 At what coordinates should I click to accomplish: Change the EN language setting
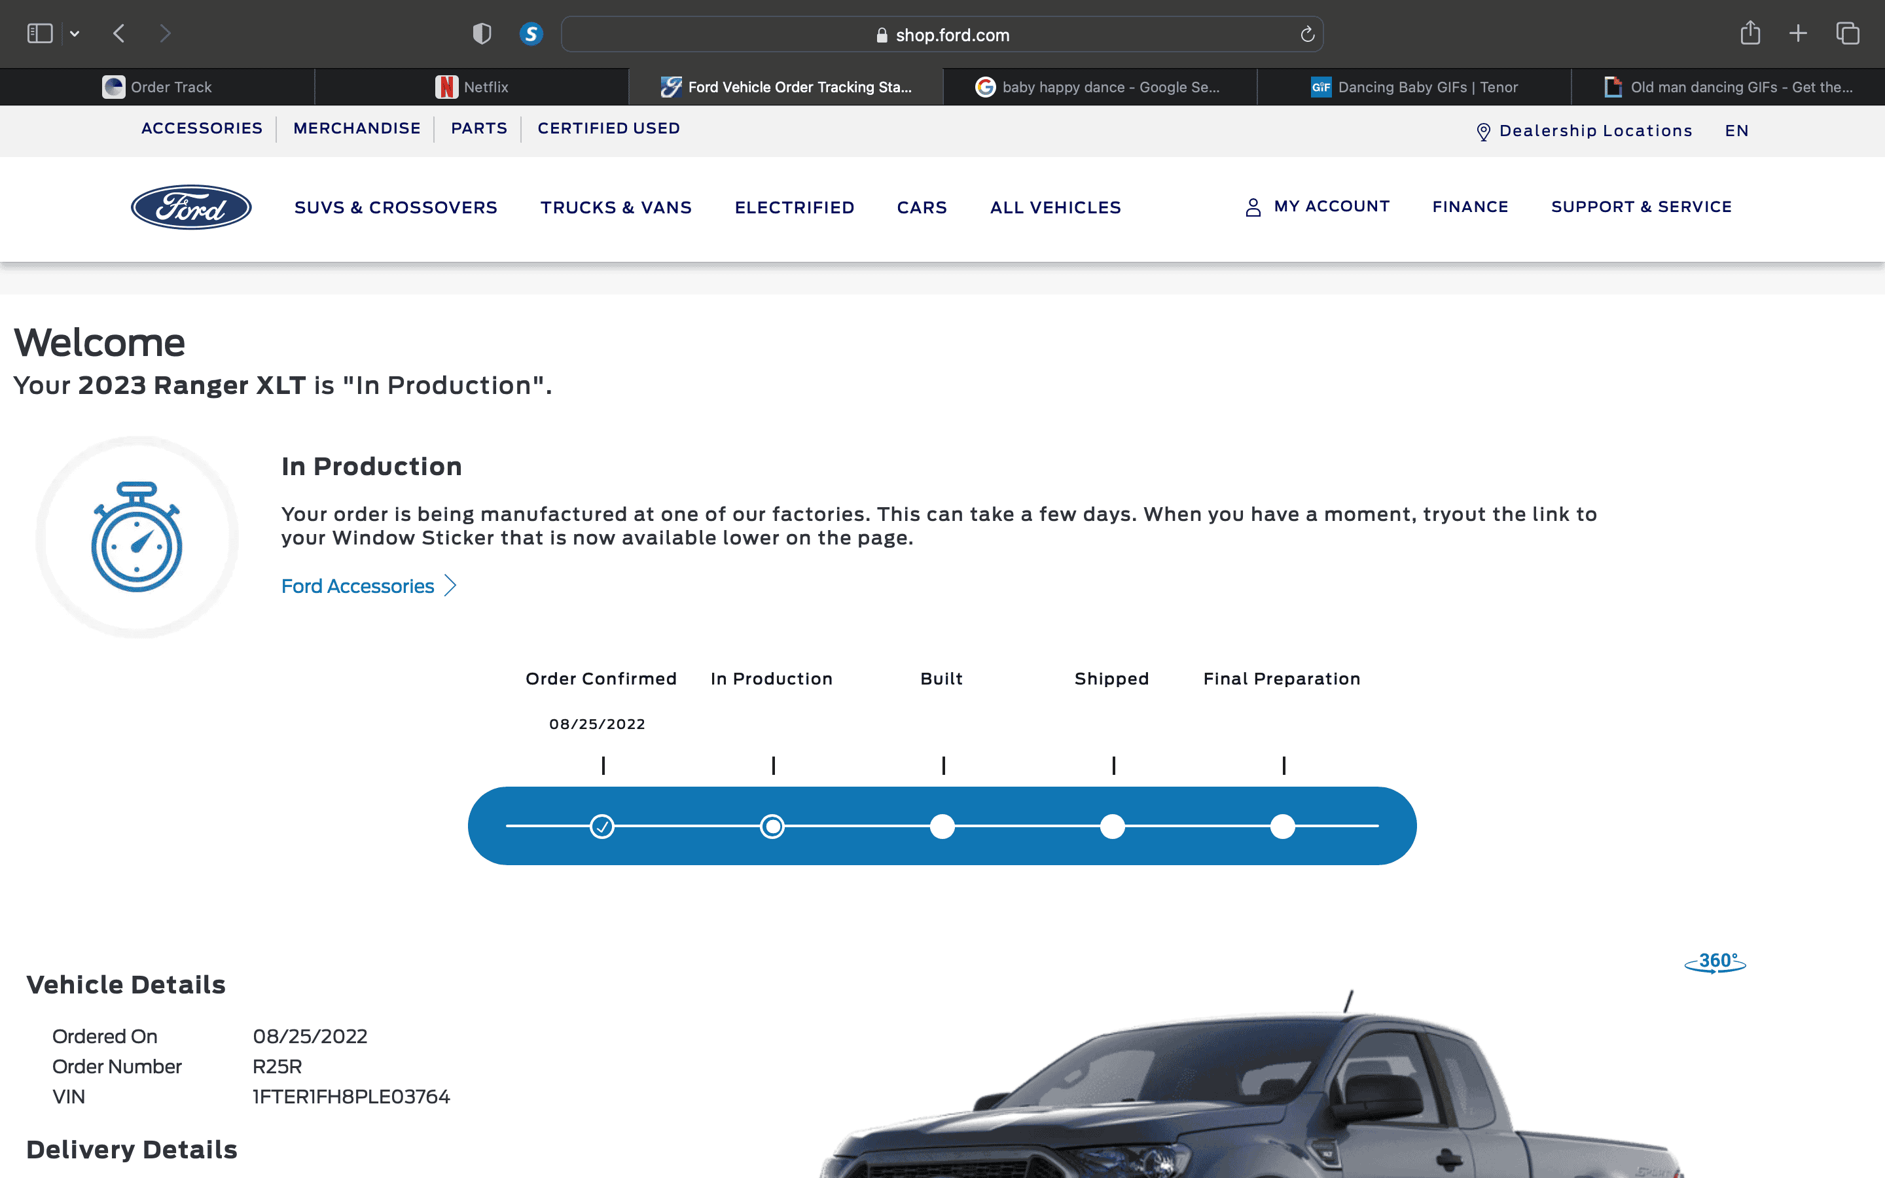click(x=1737, y=131)
